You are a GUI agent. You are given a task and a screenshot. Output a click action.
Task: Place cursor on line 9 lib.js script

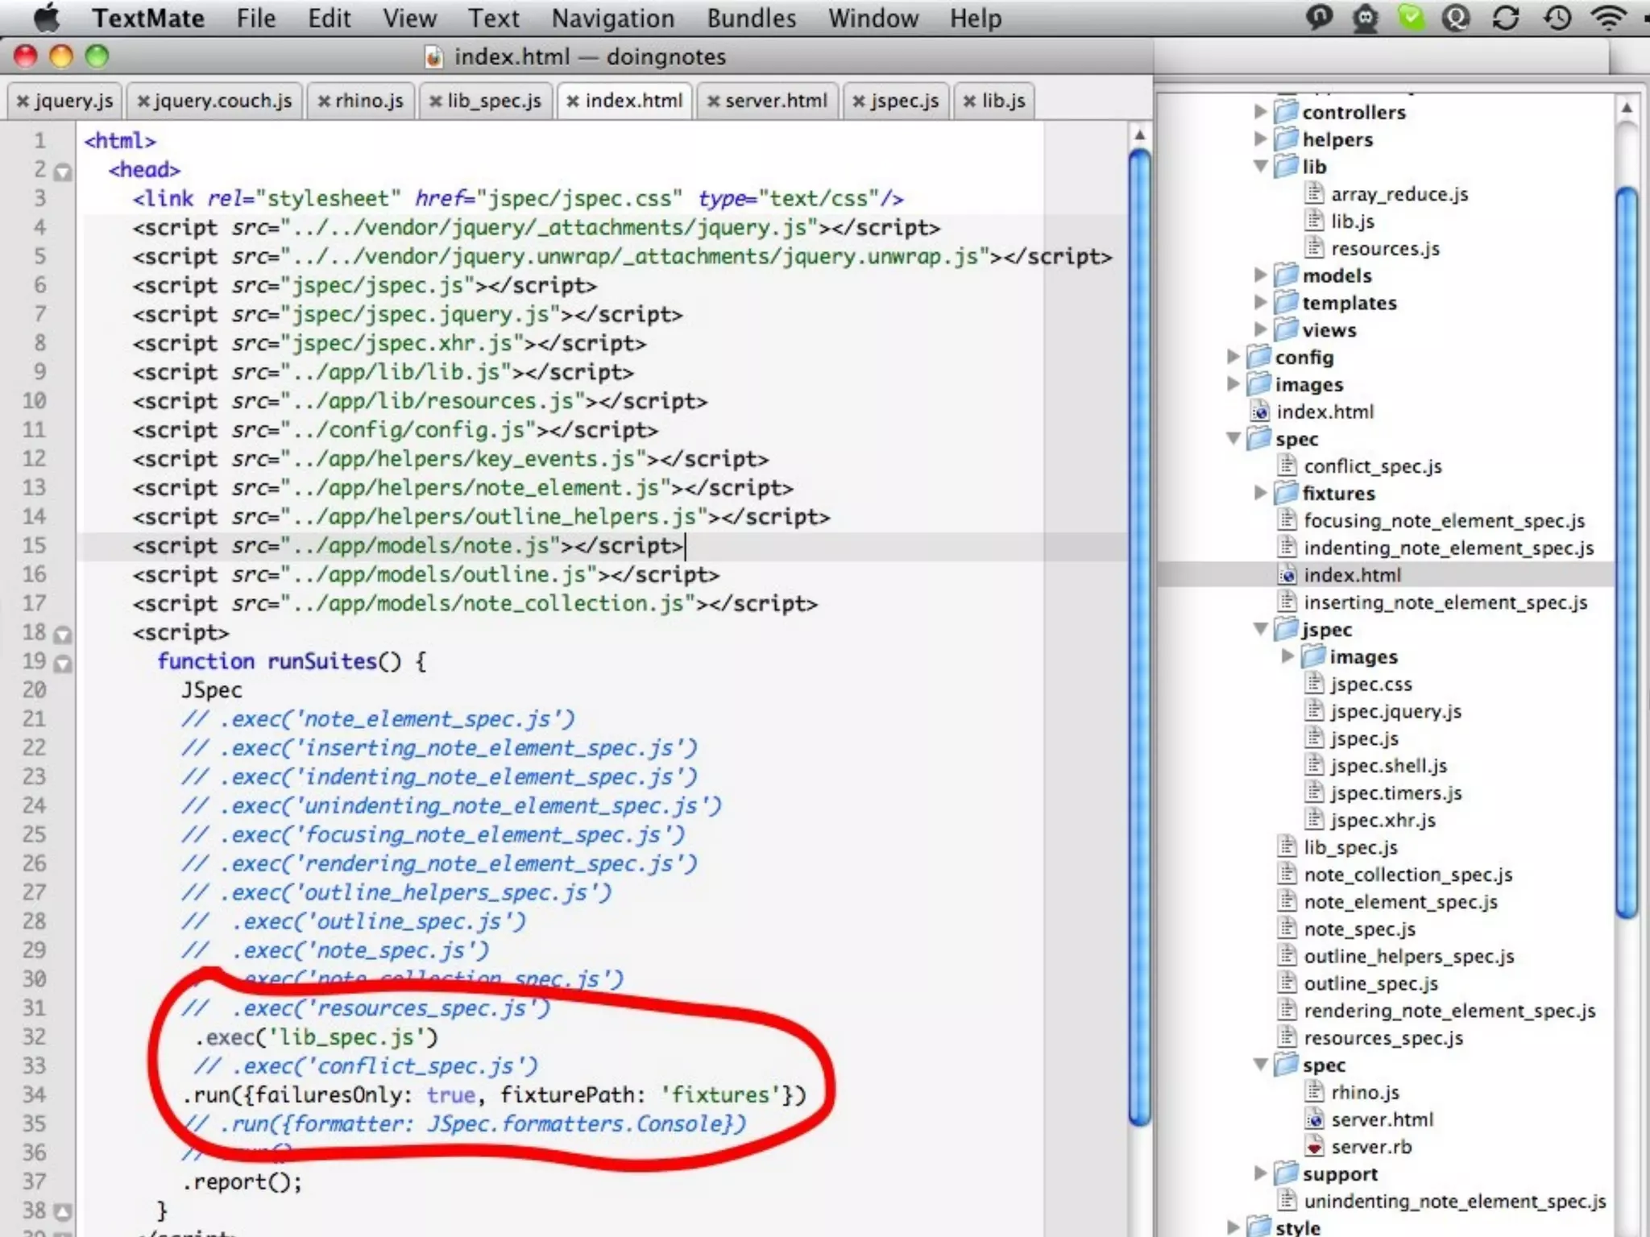tap(383, 372)
